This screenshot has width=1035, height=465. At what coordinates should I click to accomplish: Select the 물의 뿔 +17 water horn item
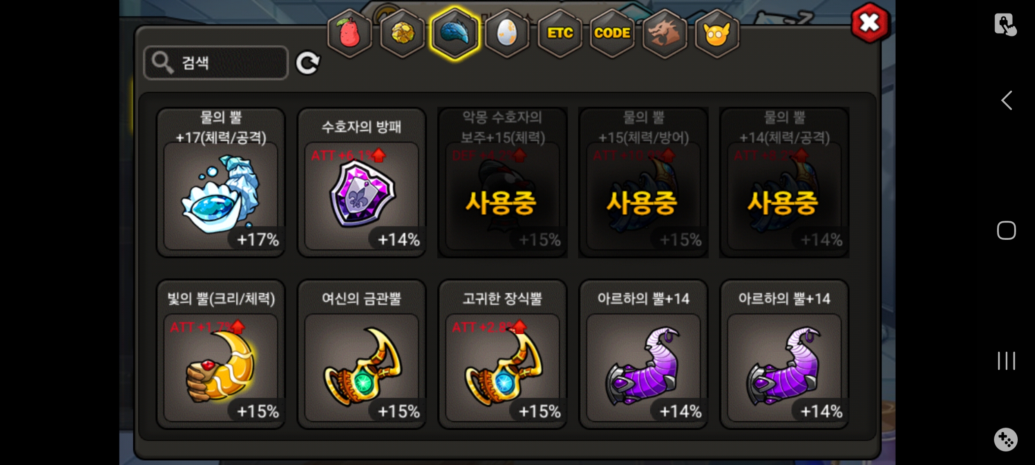(221, 183)
